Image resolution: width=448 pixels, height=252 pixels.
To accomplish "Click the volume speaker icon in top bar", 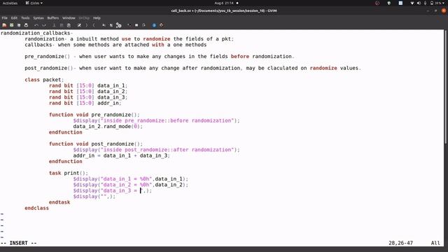I will (419, 3).
